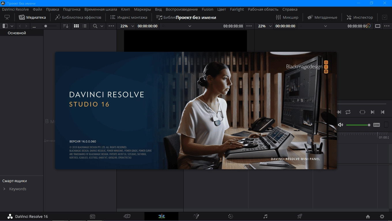Open the Инспектор inspector panel
The width and height of the screenshot is (392, 221).
pyautogui.click(x=360, y=17)
